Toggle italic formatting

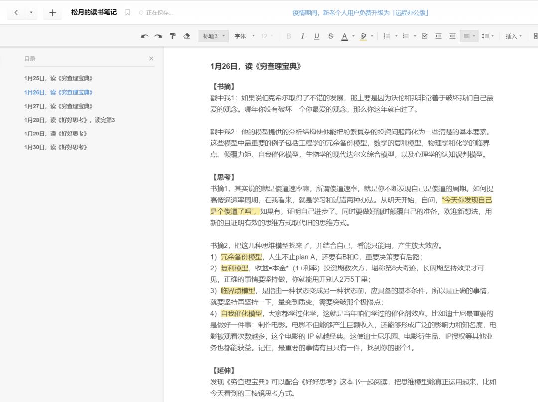(302, 36)
